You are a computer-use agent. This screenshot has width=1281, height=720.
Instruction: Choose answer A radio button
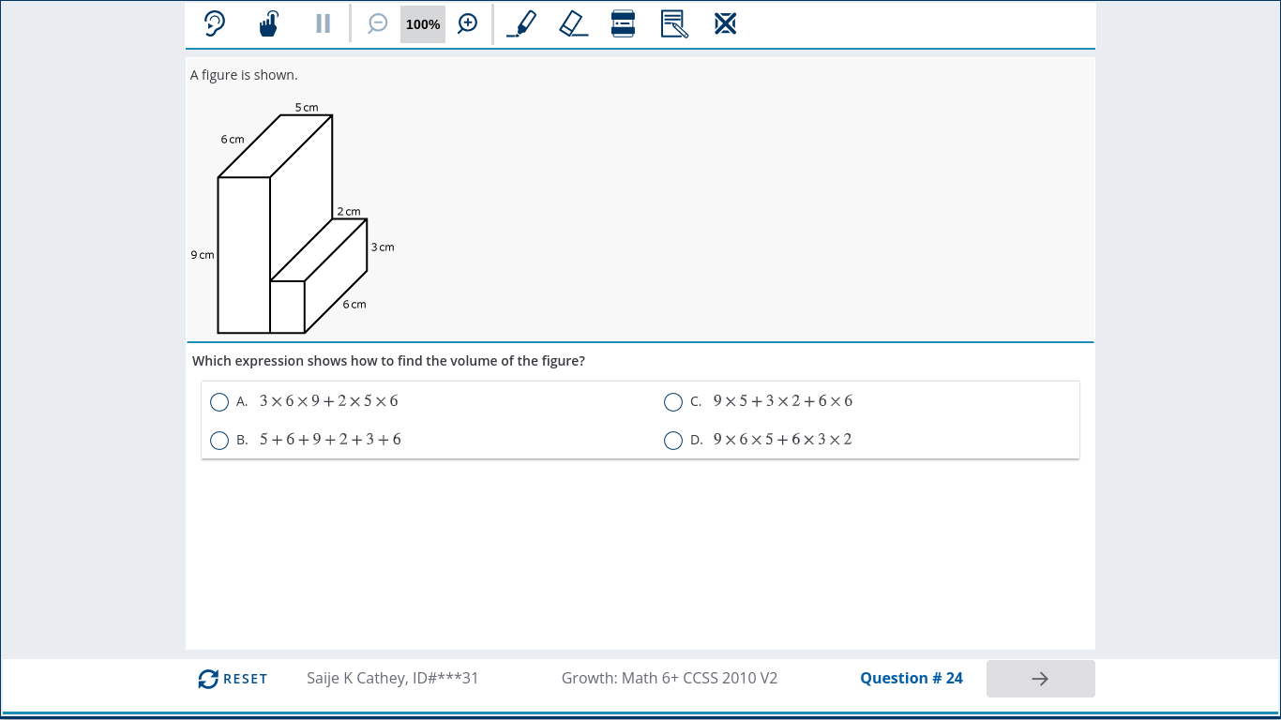coord(219,402)
